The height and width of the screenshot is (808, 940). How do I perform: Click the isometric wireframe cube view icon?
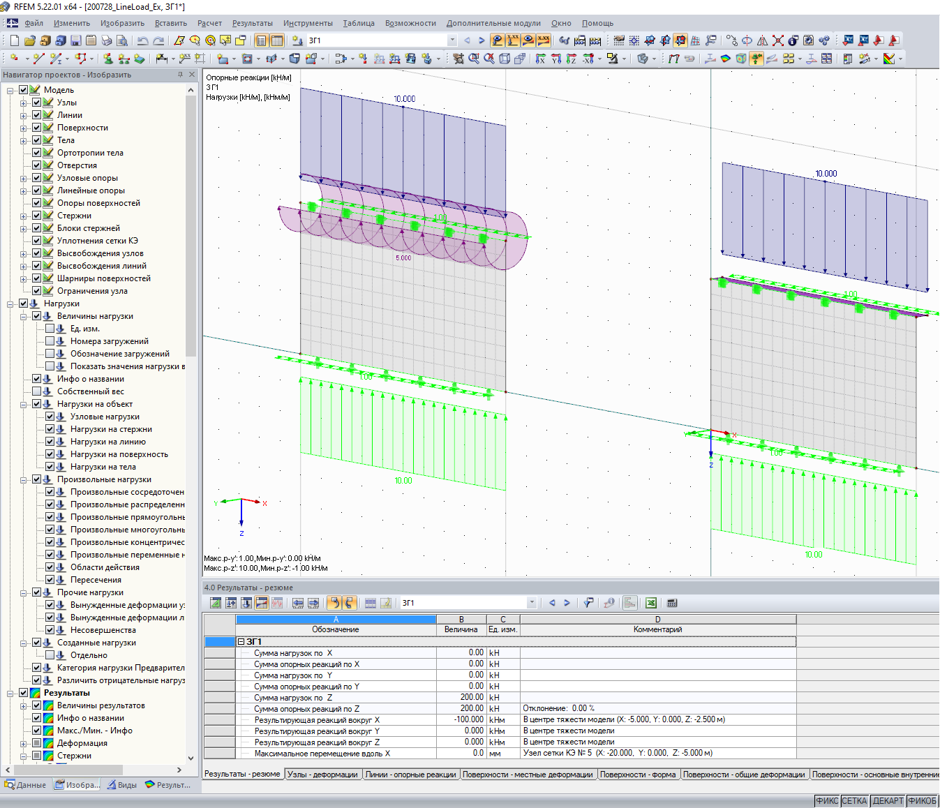point(505,59)
